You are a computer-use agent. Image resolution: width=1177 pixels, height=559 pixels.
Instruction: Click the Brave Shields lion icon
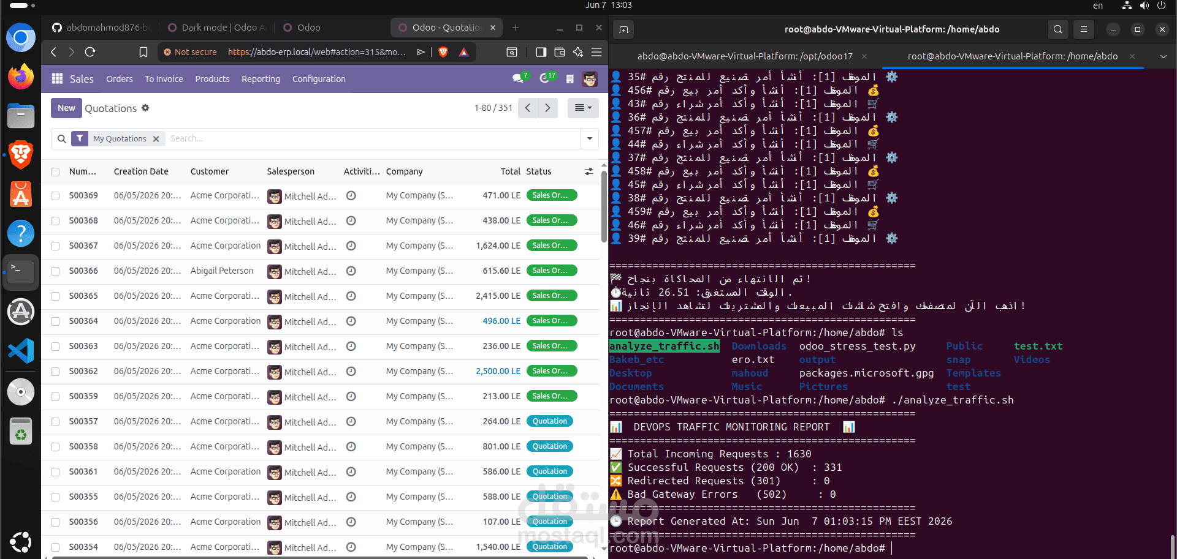coord(443,52)
